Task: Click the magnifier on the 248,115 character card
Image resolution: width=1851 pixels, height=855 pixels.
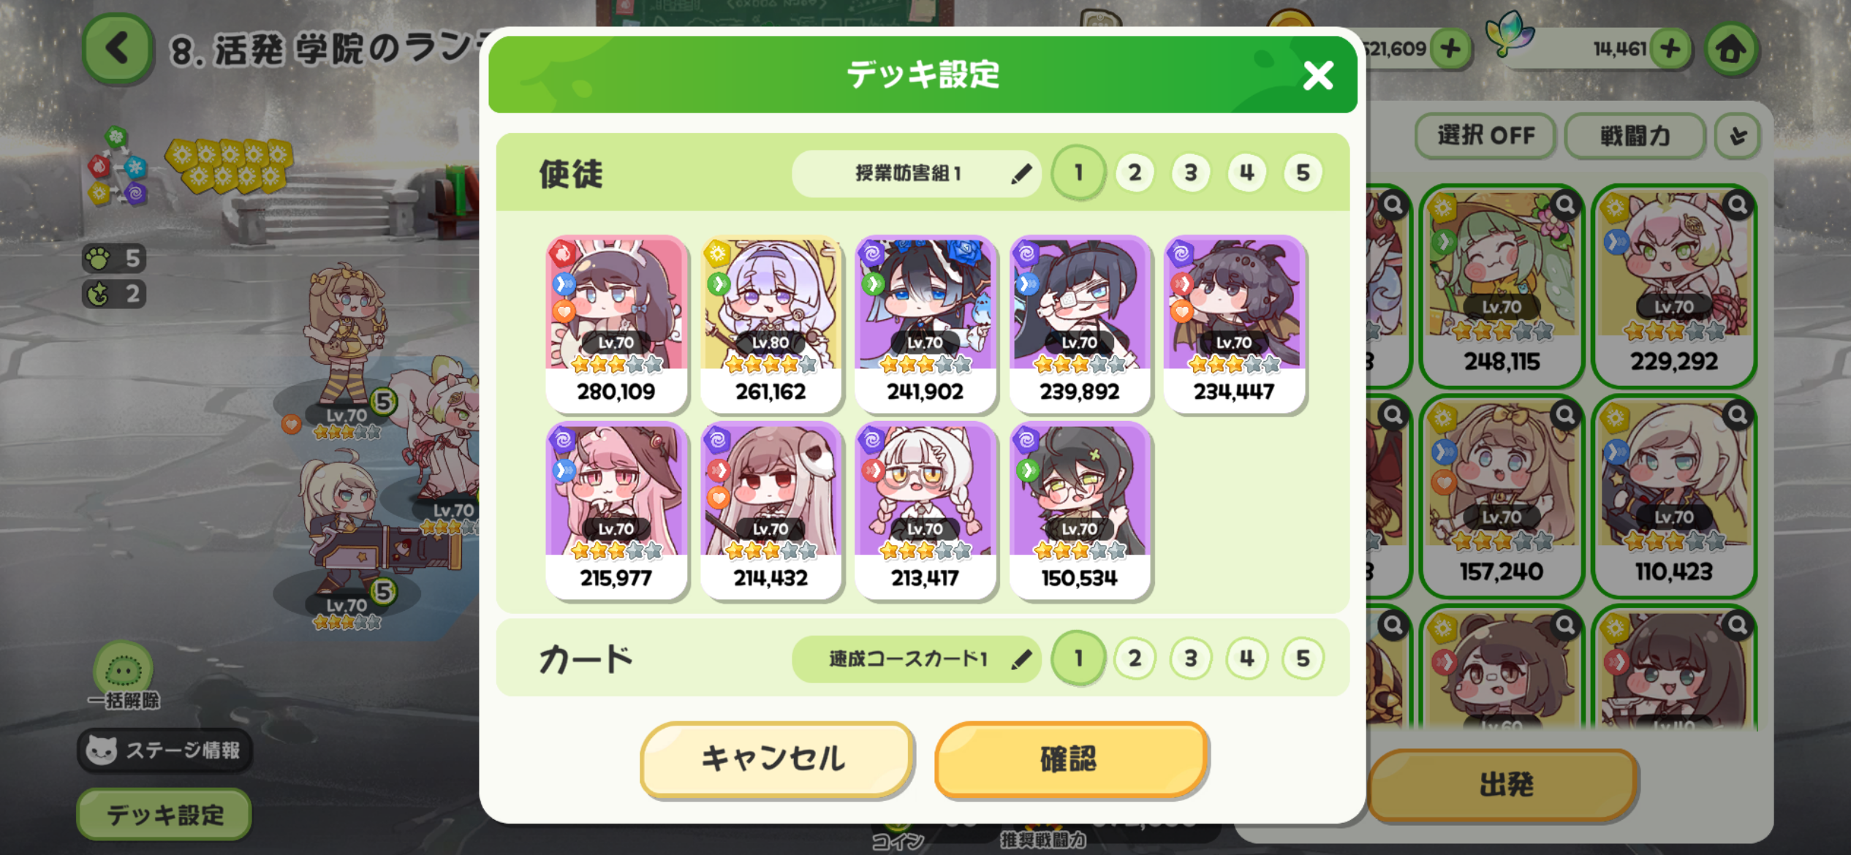Action: 1565,205
